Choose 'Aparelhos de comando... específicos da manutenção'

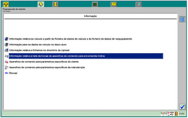click(47, 67)
